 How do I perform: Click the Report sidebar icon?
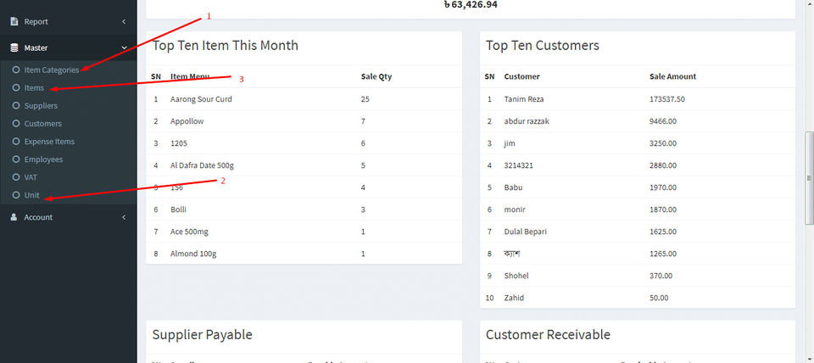14,21
